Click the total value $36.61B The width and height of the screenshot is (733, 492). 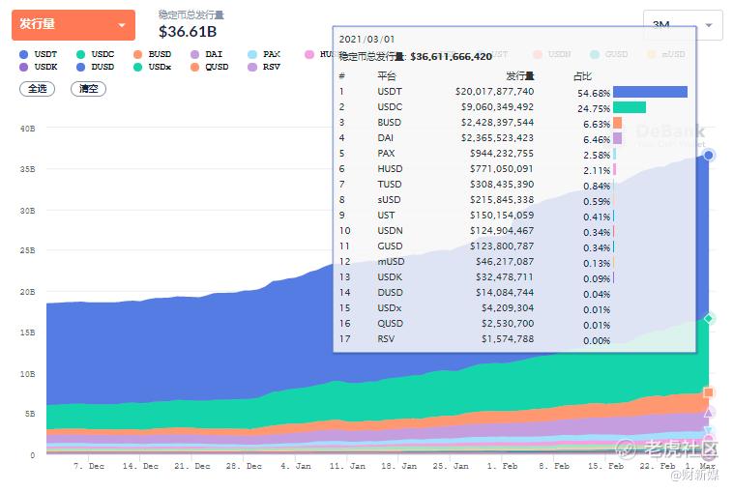tap(188, 32)
